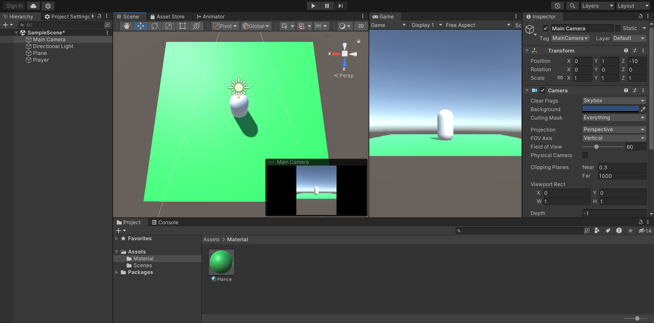The height and width of the screenshot is (323, 654).
Task: Adjust the Project icon size slider
Action: click(636, 318)
